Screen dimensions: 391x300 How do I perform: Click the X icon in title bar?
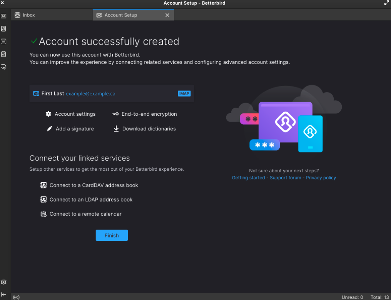(2, 3)
